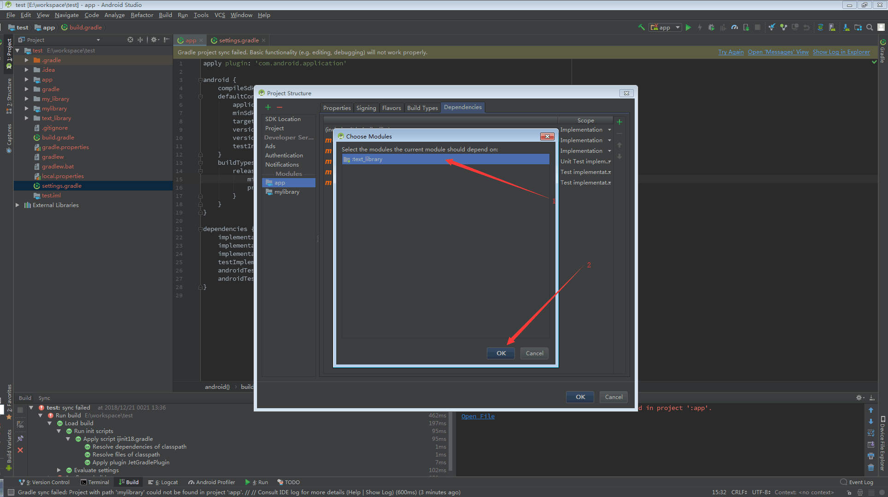Open the app run configuration dropdown

tap(665, 27)
